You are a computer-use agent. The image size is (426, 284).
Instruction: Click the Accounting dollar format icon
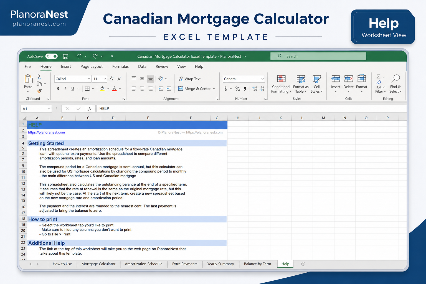[226, 89]
